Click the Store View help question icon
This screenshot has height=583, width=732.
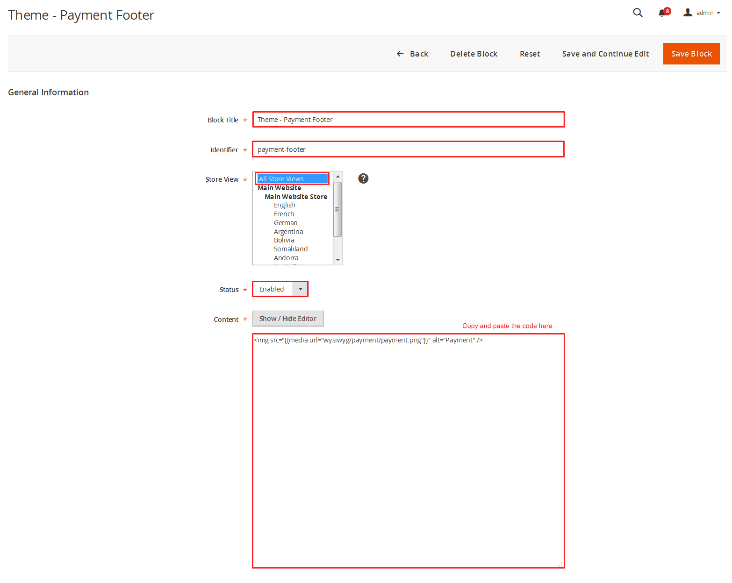[x=363, y=178]
